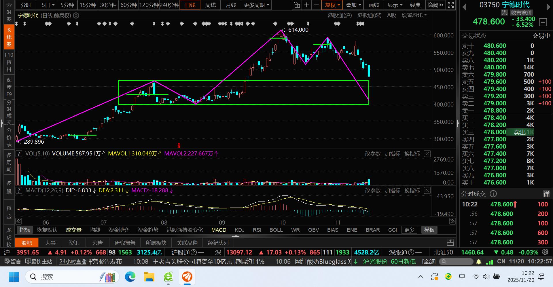The width and height of the screenshot is (553, 287).
Task: Hide the side panel with 隐藏
Action: click(435, 5)
